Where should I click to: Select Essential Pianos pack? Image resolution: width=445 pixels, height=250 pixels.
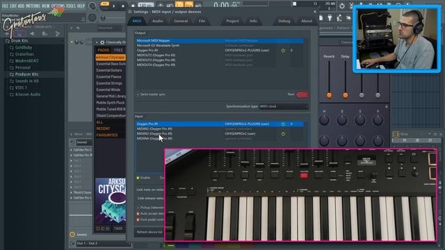(108, 77)
